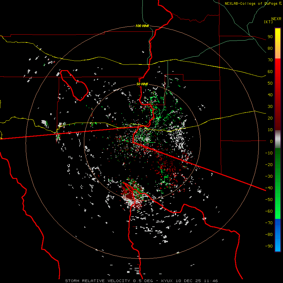Click the STORM RELATIVE VELOCITY caption text
The width and height of the screenshot is (283, 283).
(97, 281)
